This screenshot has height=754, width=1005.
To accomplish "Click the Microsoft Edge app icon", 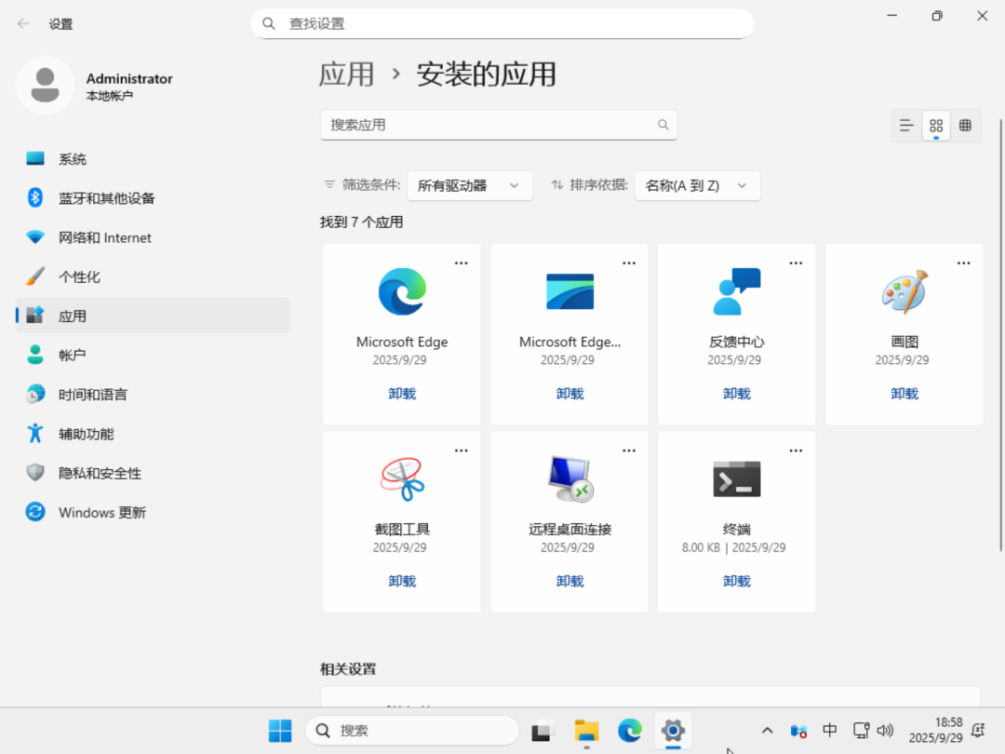I will 402,291.
